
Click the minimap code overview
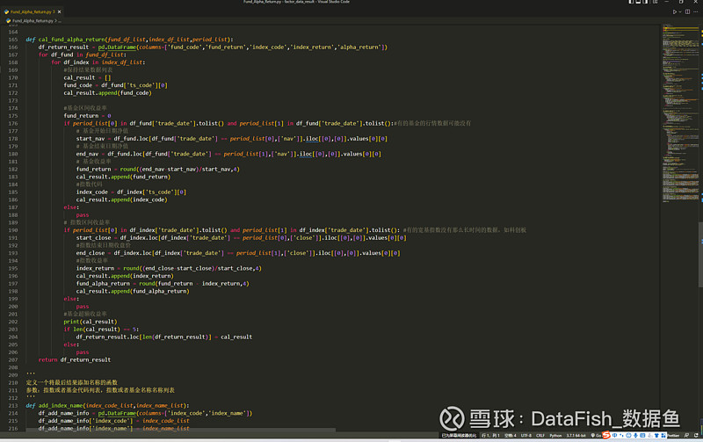click(x=680, y=112)
